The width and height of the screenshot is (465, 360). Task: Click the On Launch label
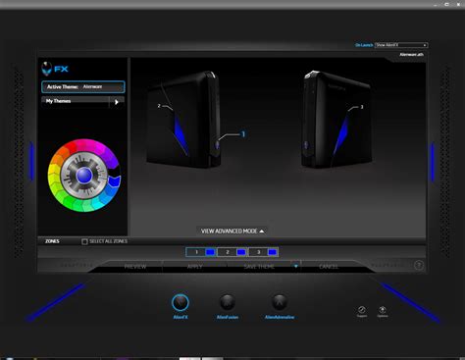point(364,45)
